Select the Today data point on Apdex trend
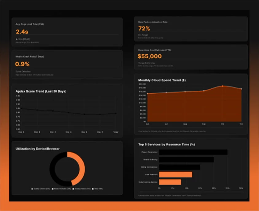The width and height of the screenshot is (259, 211). (x=116, y=113)
